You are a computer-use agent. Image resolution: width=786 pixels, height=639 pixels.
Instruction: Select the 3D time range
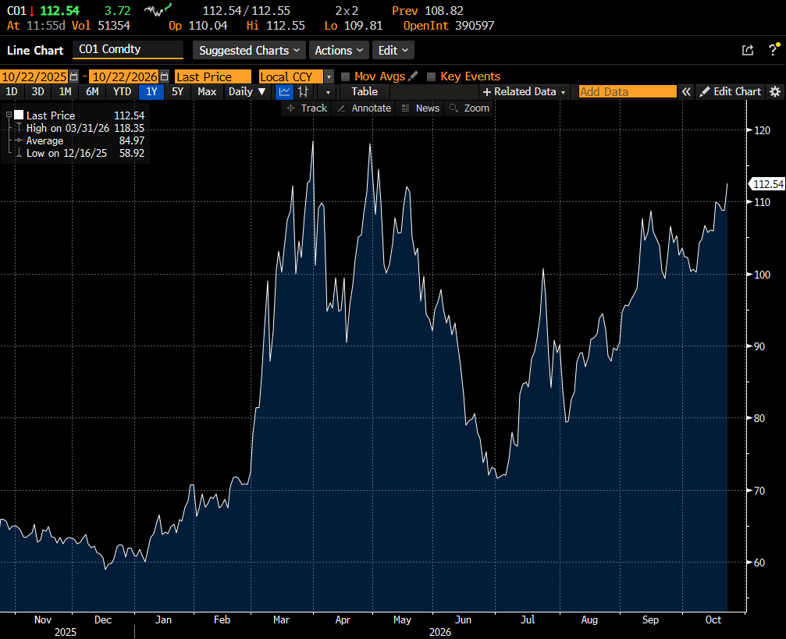click(x=38, y=92)
